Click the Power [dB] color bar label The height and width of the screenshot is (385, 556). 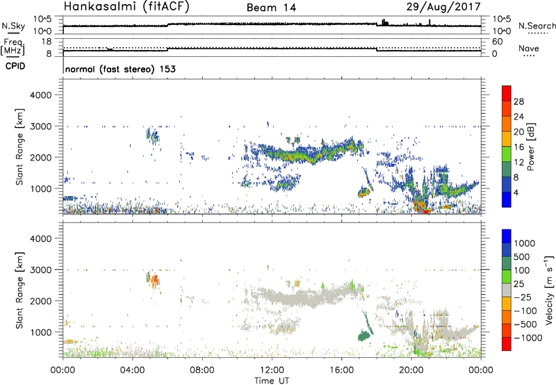[x=531, y=147]
